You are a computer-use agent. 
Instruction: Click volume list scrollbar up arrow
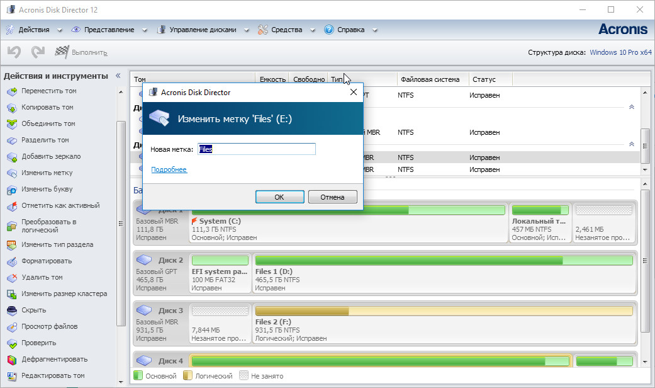(x=645, y=93)
